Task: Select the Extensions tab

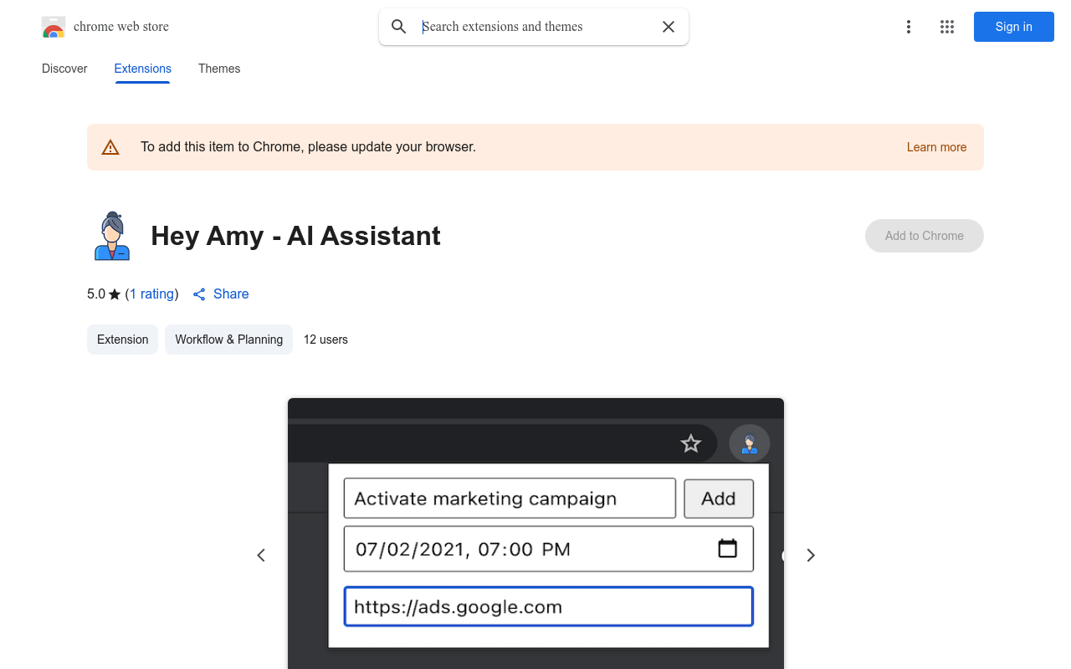Action: pyautogui.click(x=142, y=69)
